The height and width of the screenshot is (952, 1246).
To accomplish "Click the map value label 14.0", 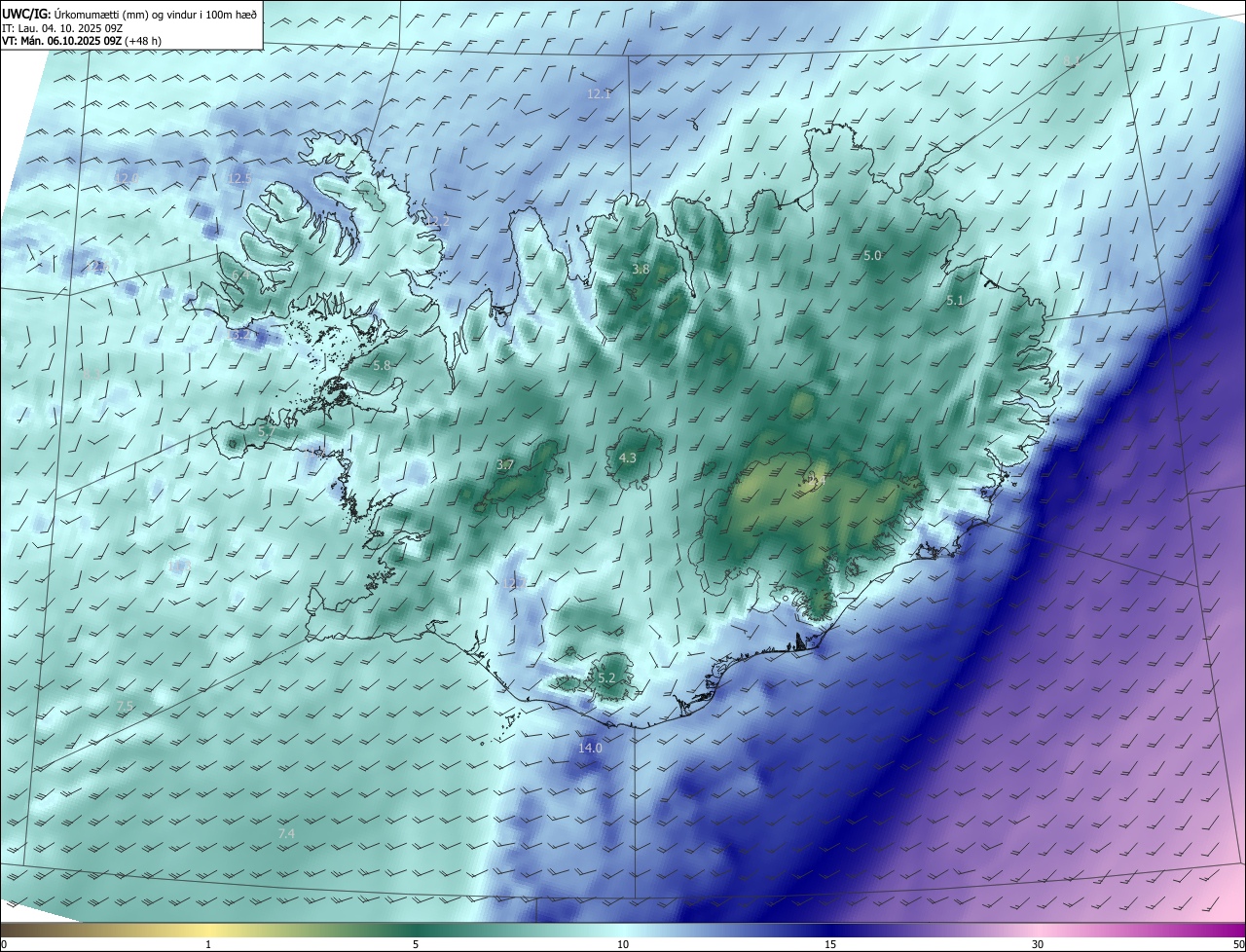I will point(590,749).
